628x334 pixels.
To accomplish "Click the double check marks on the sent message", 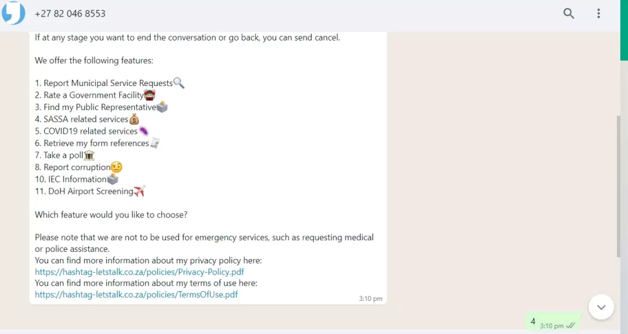I will click(571, 326).
